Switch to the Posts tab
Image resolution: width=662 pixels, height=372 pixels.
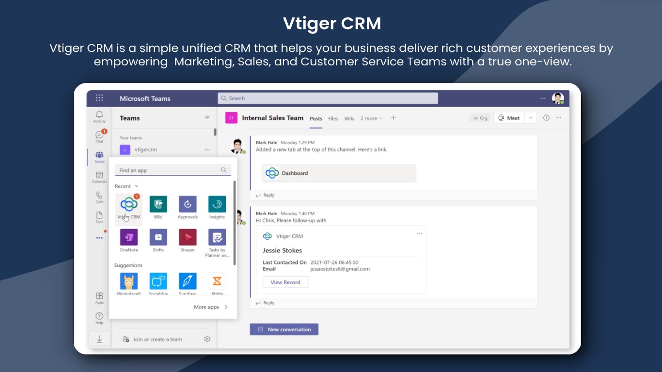click(316, 118)
